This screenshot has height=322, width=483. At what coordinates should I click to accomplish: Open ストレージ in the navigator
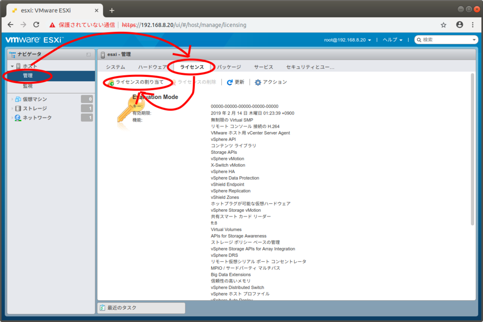coord(35,108)
